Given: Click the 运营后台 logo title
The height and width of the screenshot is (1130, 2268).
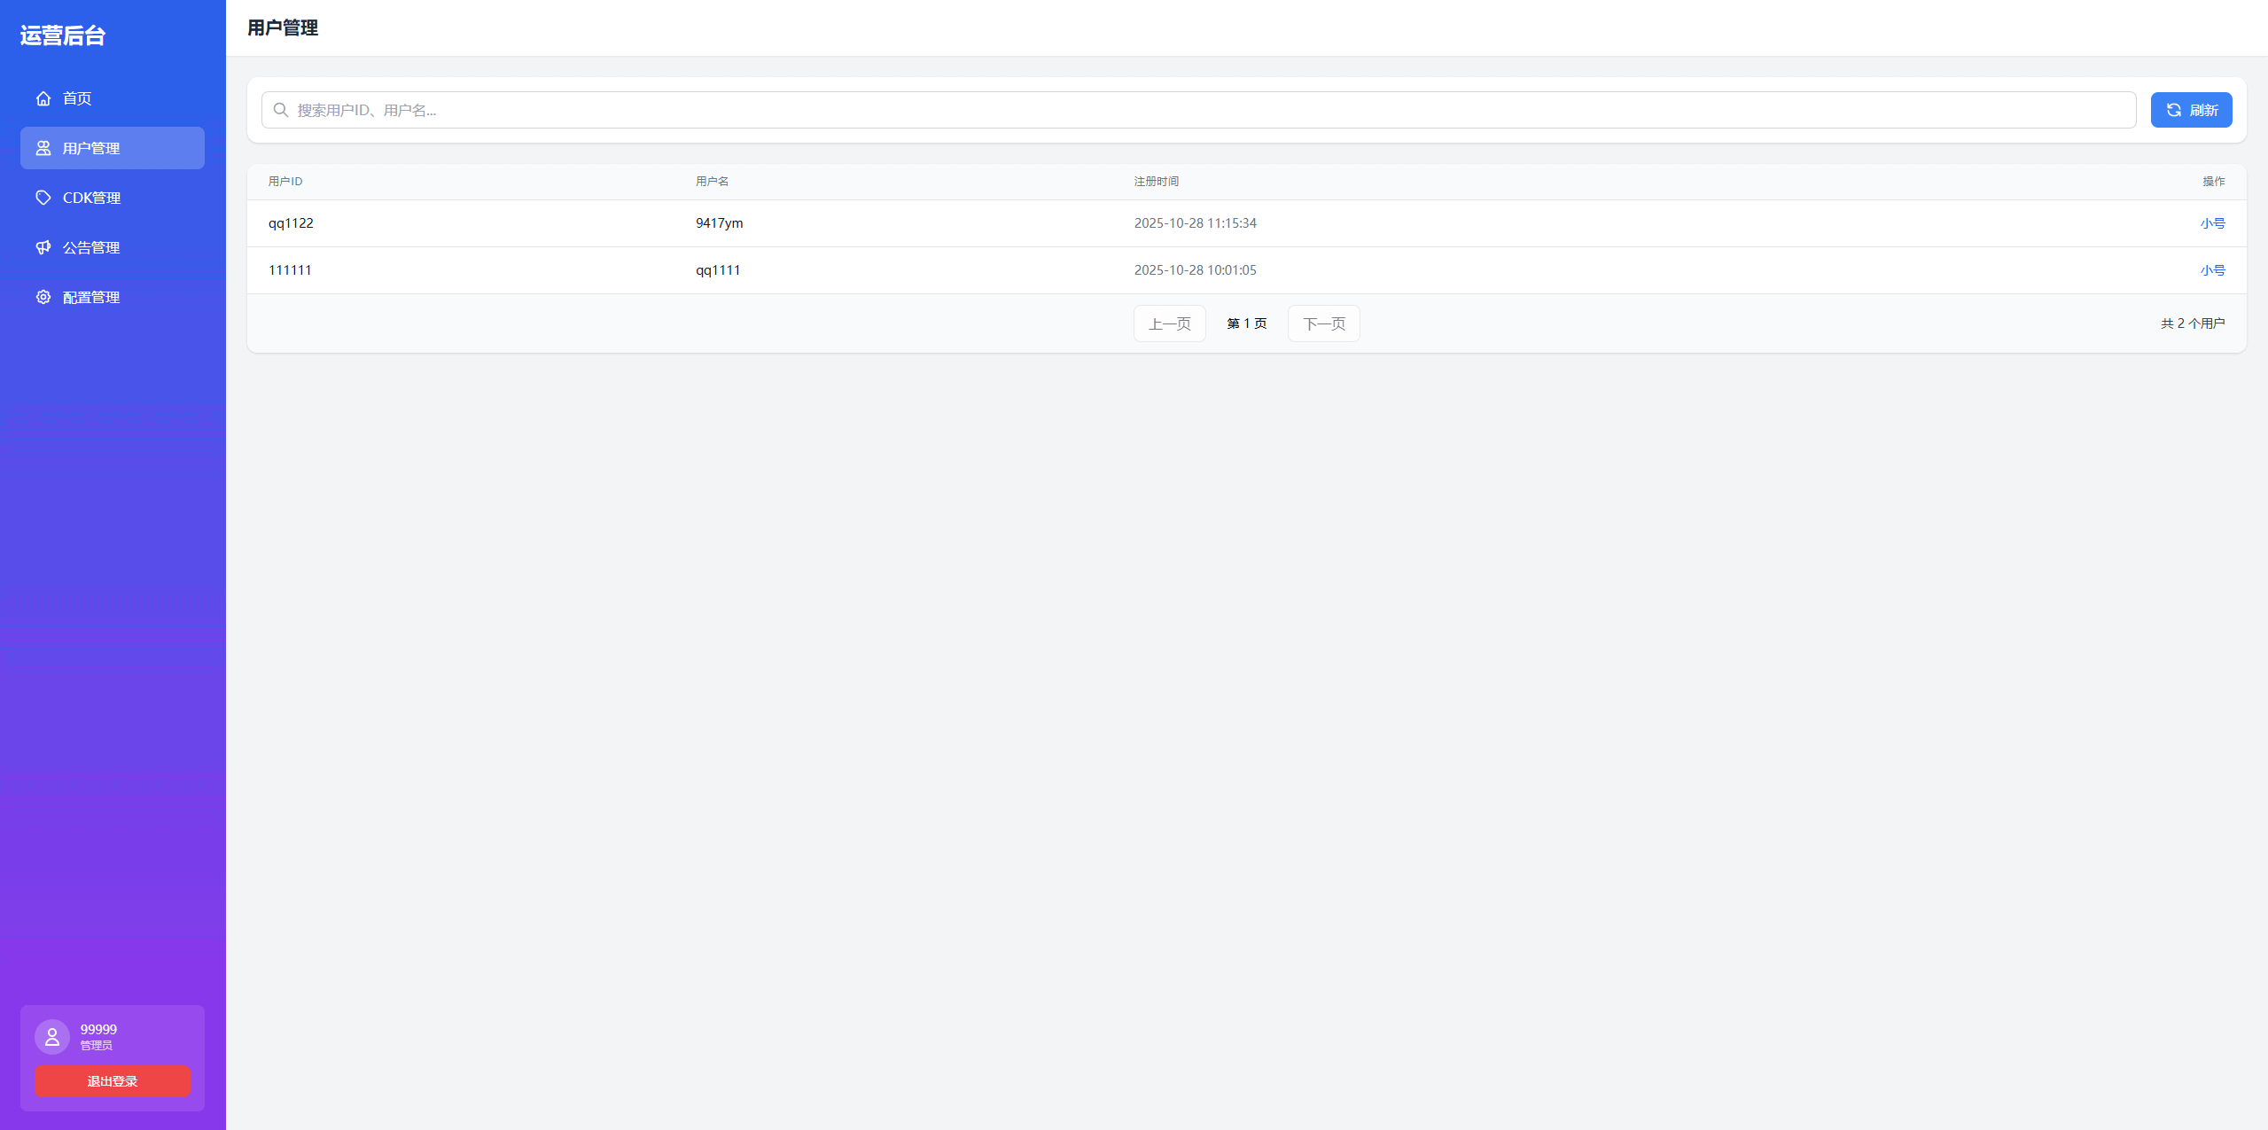Looking at the screenshot, I should (x=63, y=35).
